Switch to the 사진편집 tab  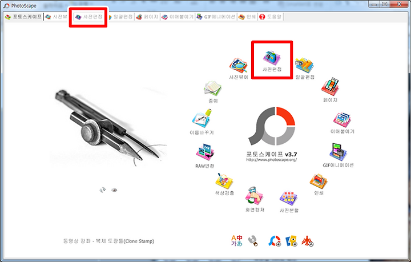click(x=88, y=17)
